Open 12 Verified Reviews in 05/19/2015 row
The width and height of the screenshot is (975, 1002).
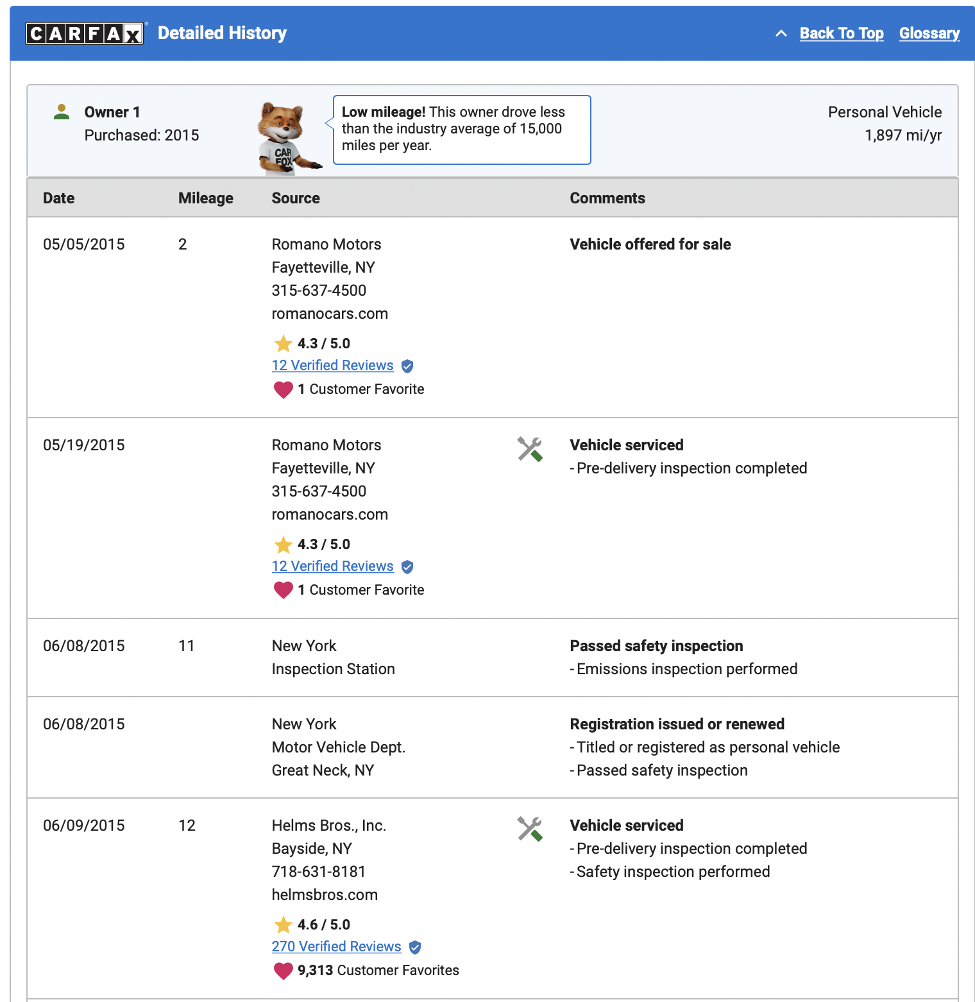(332, 566)
